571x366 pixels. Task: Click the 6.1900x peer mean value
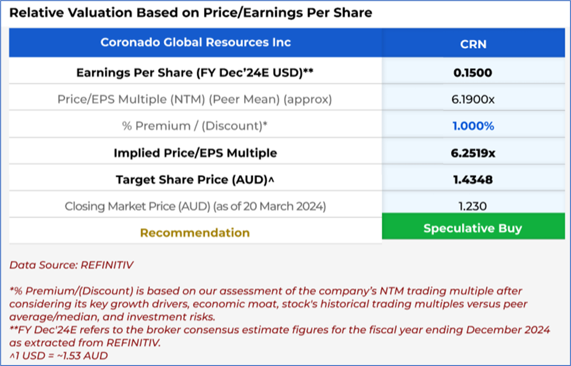pyautogui.click(x=473, y=99)
